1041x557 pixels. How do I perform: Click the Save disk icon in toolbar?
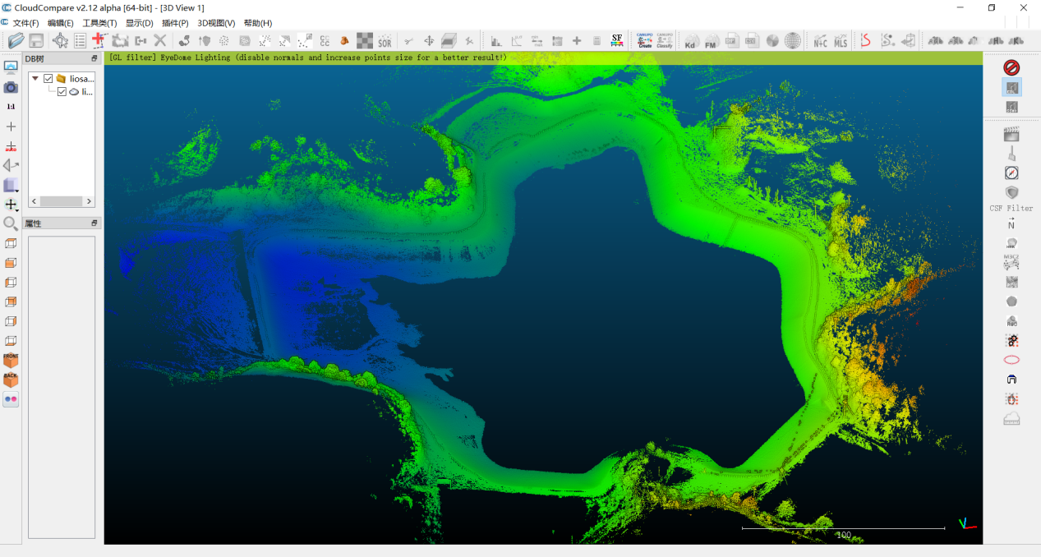[36, 40]
